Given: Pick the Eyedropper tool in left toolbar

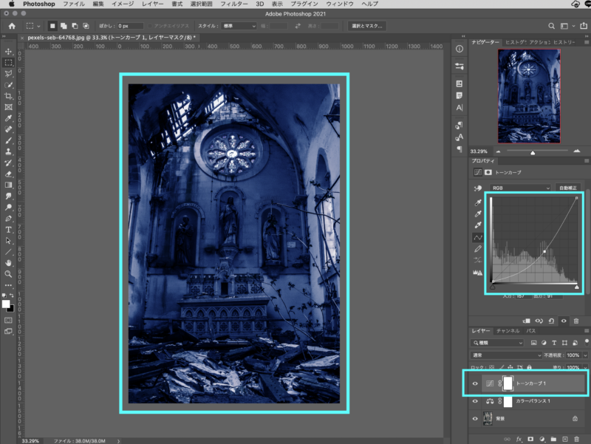Looking at the screenshot, I should tap(8, 118).
